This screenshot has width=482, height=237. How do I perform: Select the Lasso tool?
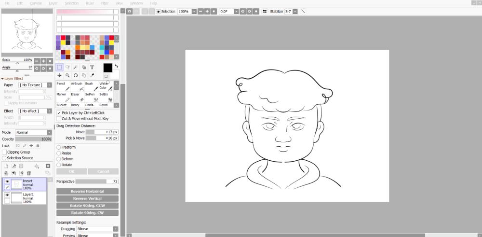[x=67, y=68]
